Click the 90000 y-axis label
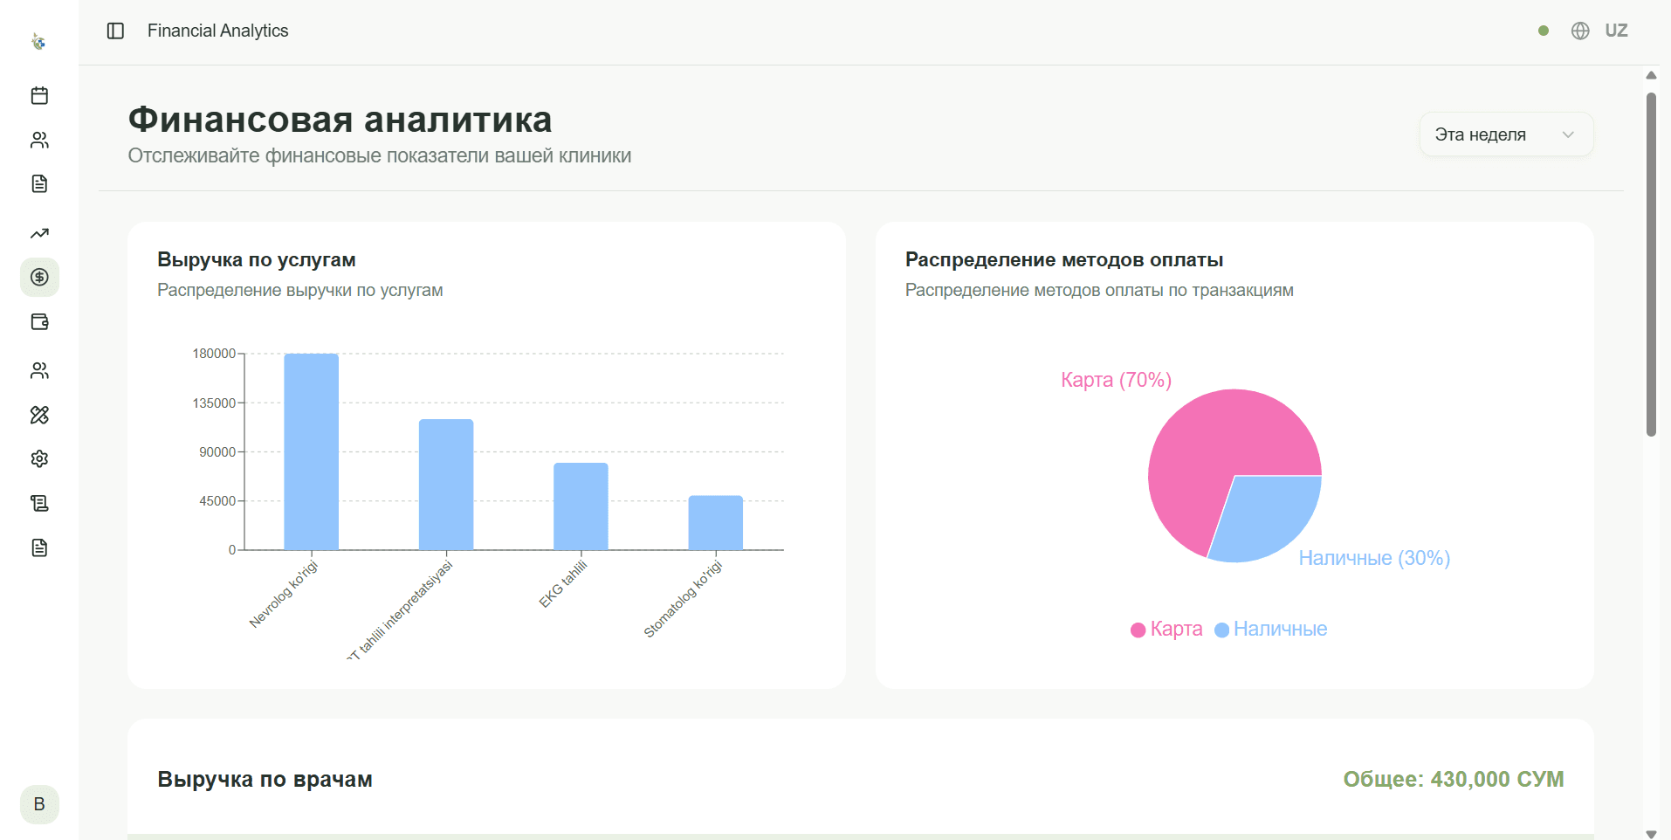This screenshot has height=840, width=1671. coord(217,452)
